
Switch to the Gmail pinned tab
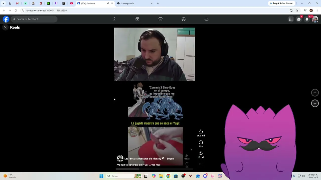[x=18, y=3]
